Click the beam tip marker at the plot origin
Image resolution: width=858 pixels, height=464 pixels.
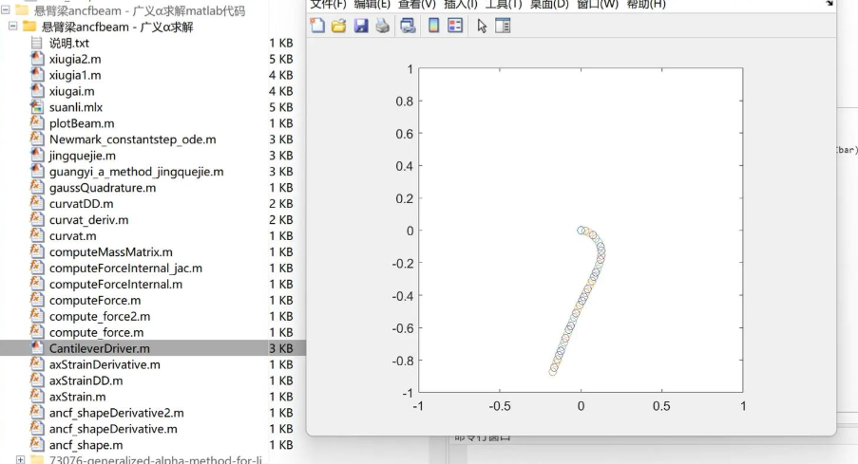coord(582,230)
